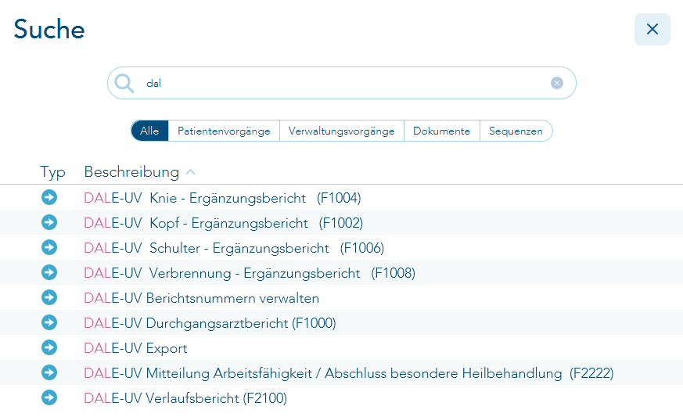The image size is (683, 417).
Task: Open 'DALE-UV Schulter - Ergänzungsbericht (F1006)'
Action: [x=235, y=248]
